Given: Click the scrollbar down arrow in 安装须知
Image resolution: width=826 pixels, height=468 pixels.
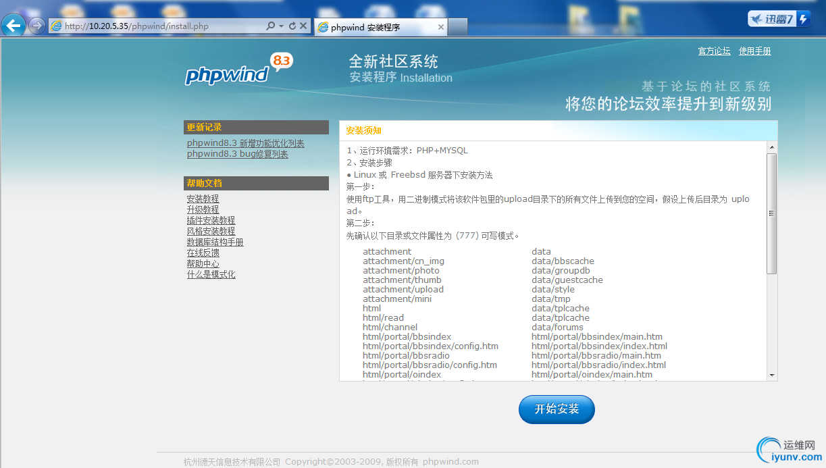Looking at the screenshot, I should [x=772, y=375].
